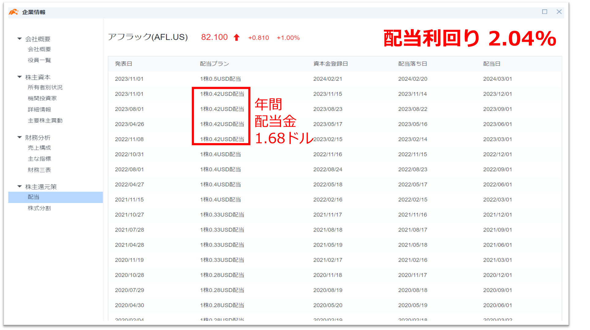Click the 配当落ち日 column header
Screen dimensions: 590x330
pos(412,64)
